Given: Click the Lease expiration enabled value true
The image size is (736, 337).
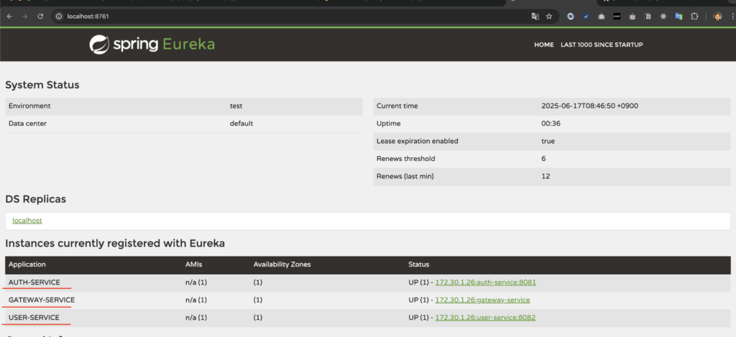Looking at the screenshot, I should 548,142.
